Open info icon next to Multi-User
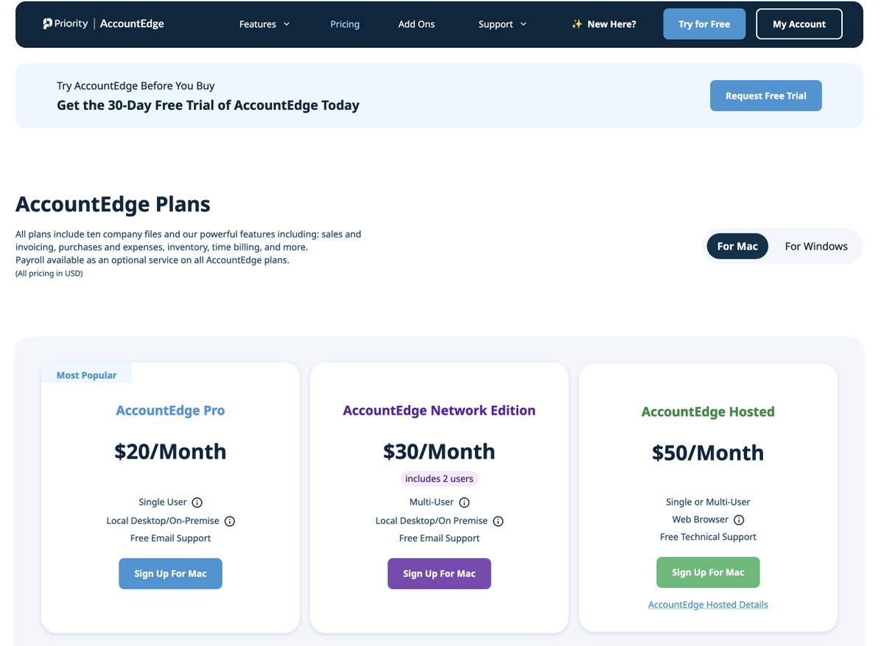884x646 pixels. point(464,502)
